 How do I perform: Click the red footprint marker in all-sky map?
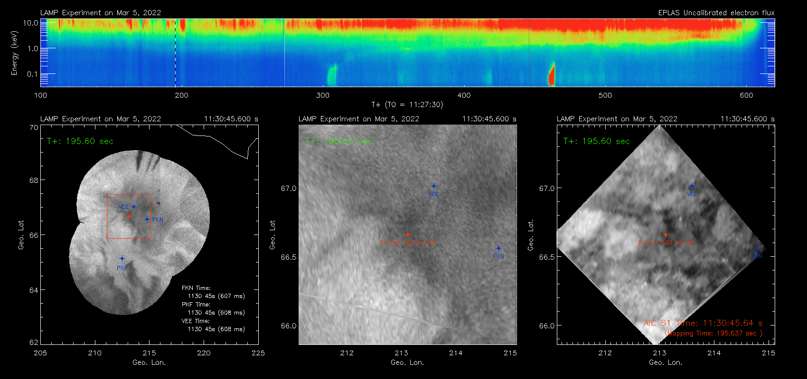[128, 216]
